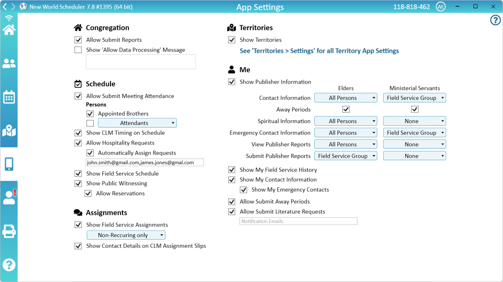
Task: Click the Notification Emails input field
Action: click(x=298, y=221)
